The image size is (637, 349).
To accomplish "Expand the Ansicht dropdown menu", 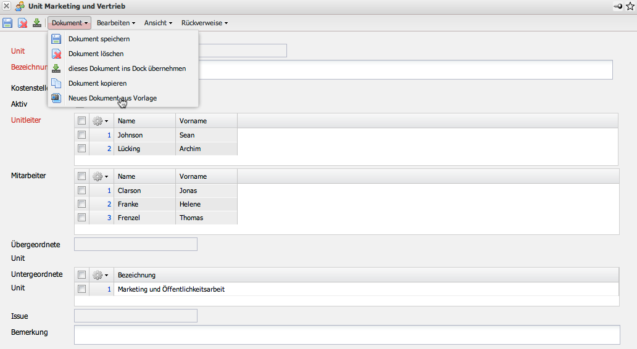I will (158, 23).
